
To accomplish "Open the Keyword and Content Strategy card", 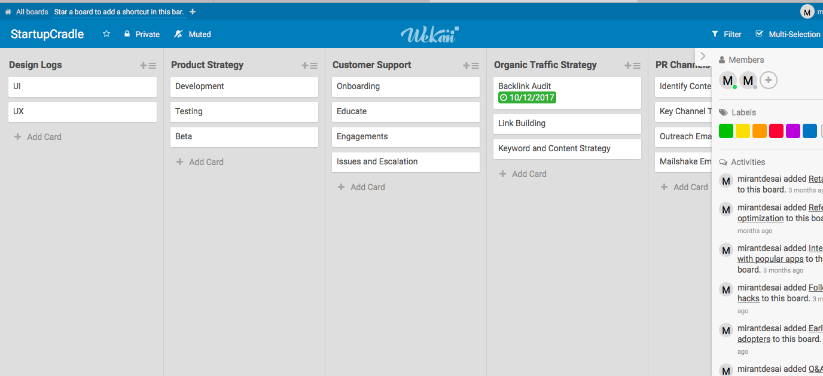I will [567, 149].
